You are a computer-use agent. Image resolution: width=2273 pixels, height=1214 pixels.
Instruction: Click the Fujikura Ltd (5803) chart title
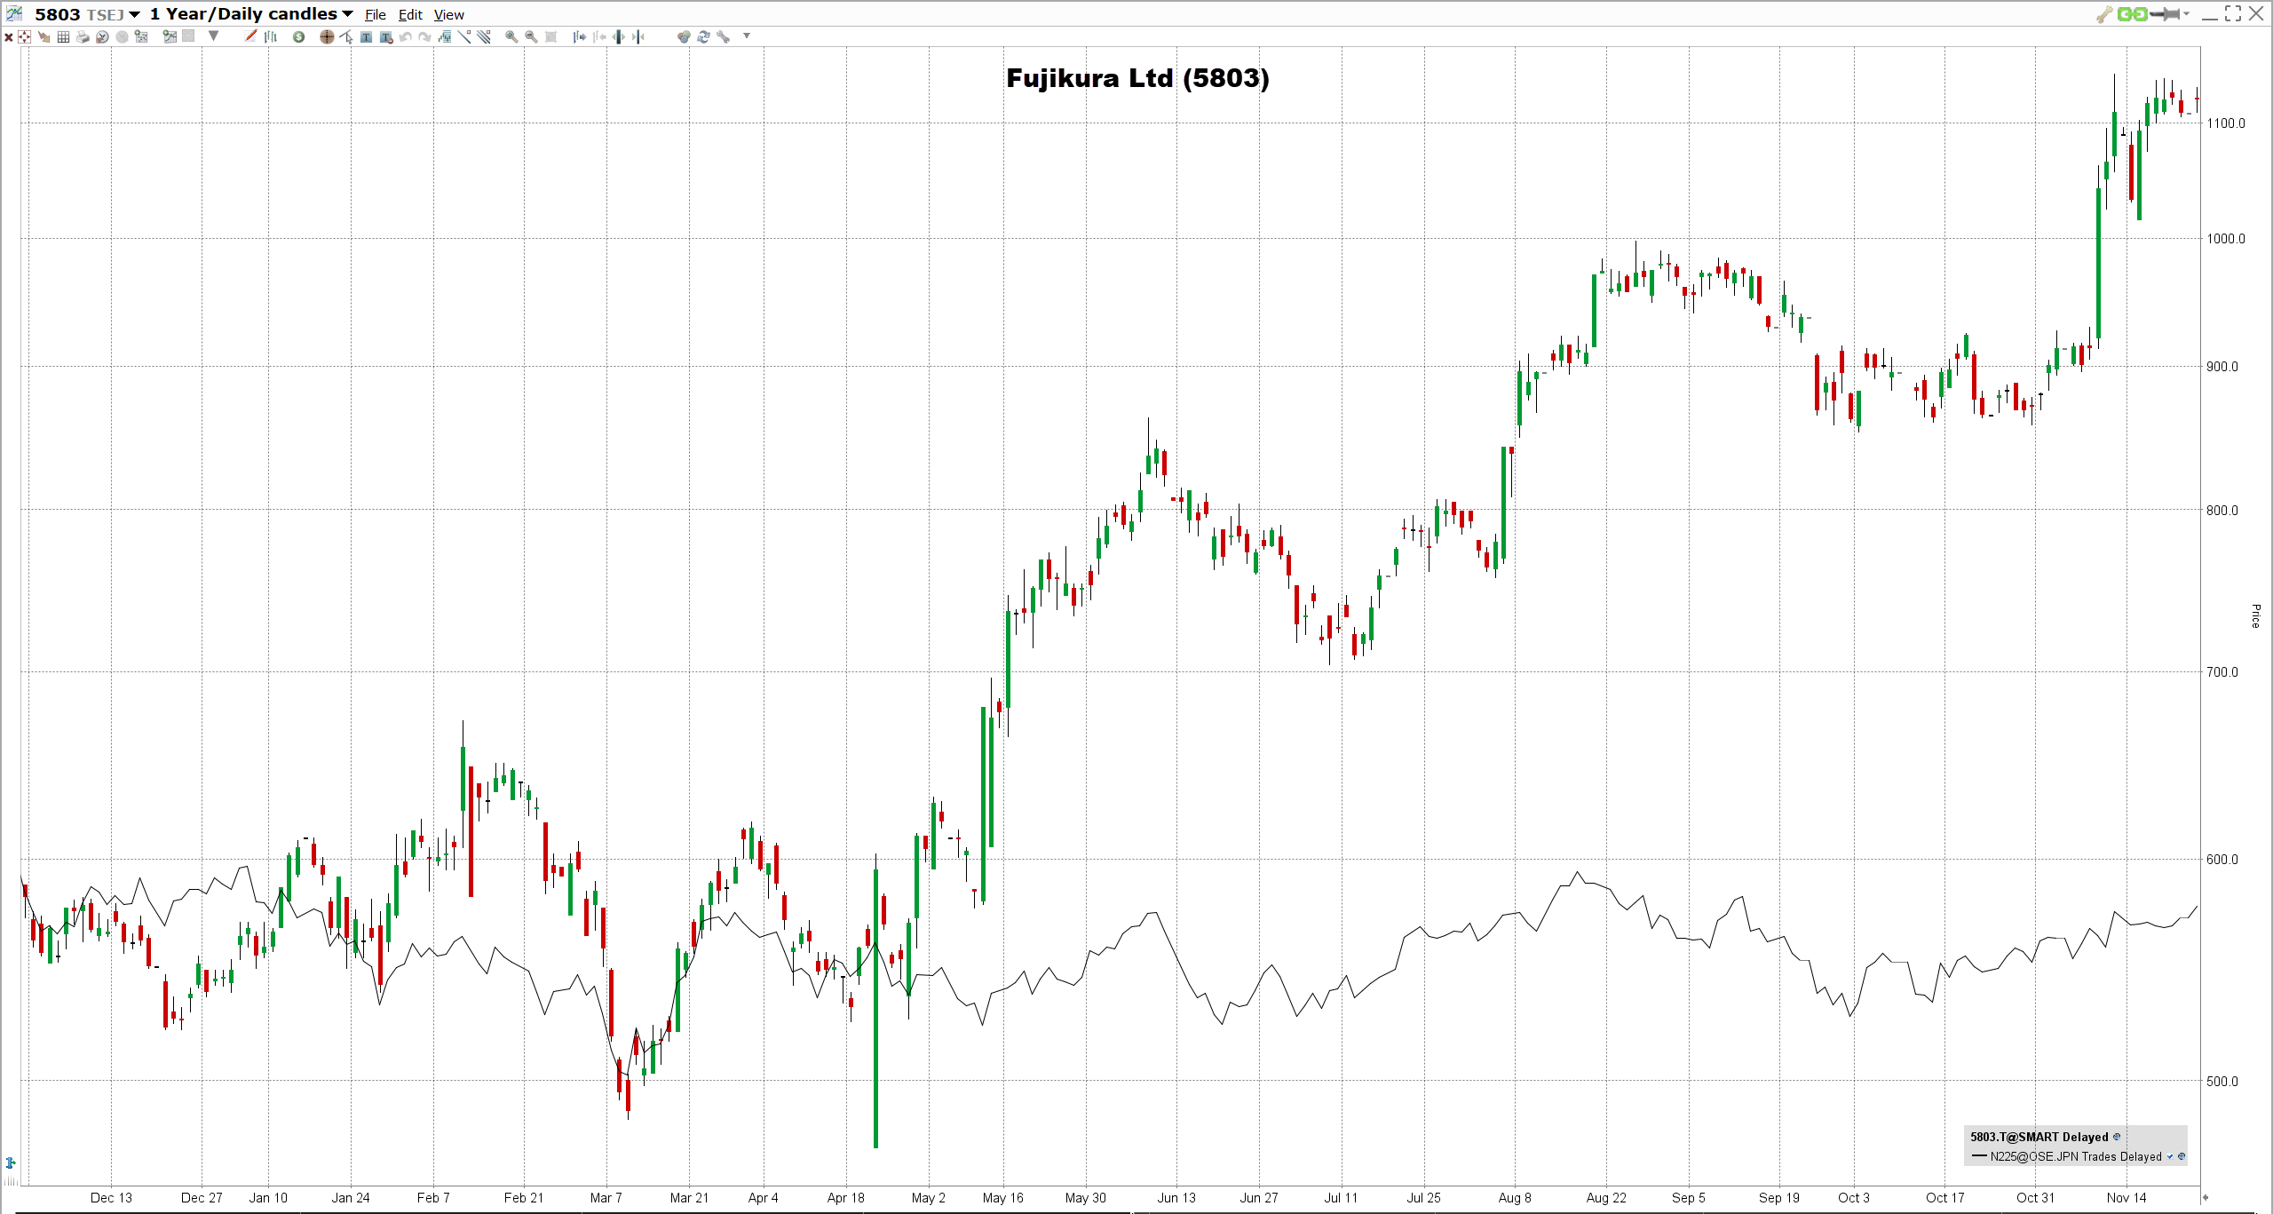click(1137, 78)
